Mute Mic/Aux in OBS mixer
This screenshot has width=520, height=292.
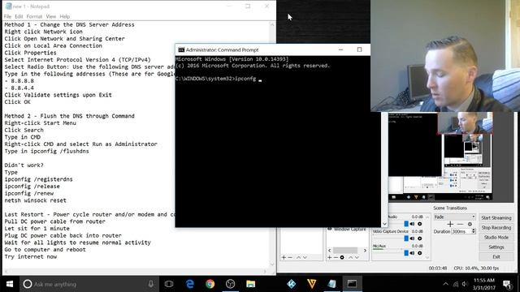[x=412, y=253]
